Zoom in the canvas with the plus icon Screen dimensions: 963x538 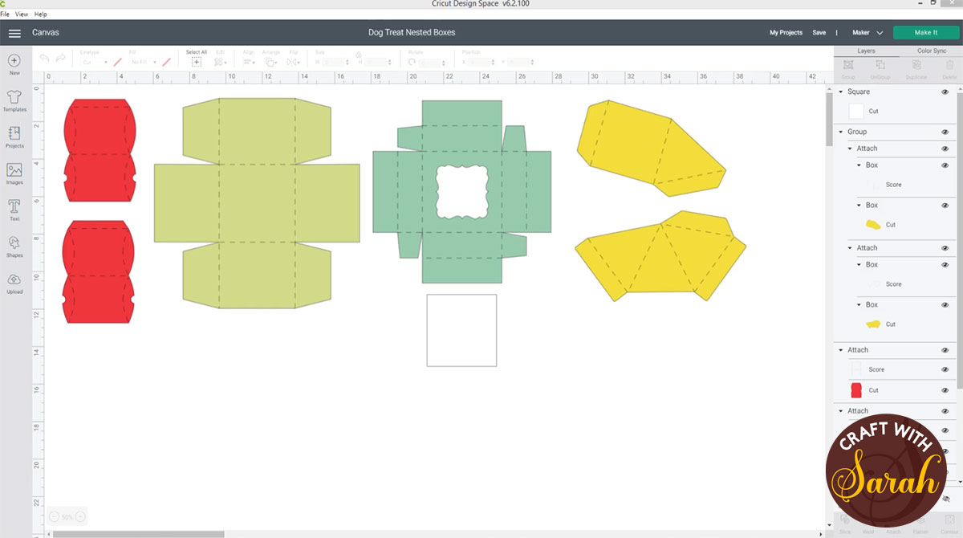(x=80, y=517)
